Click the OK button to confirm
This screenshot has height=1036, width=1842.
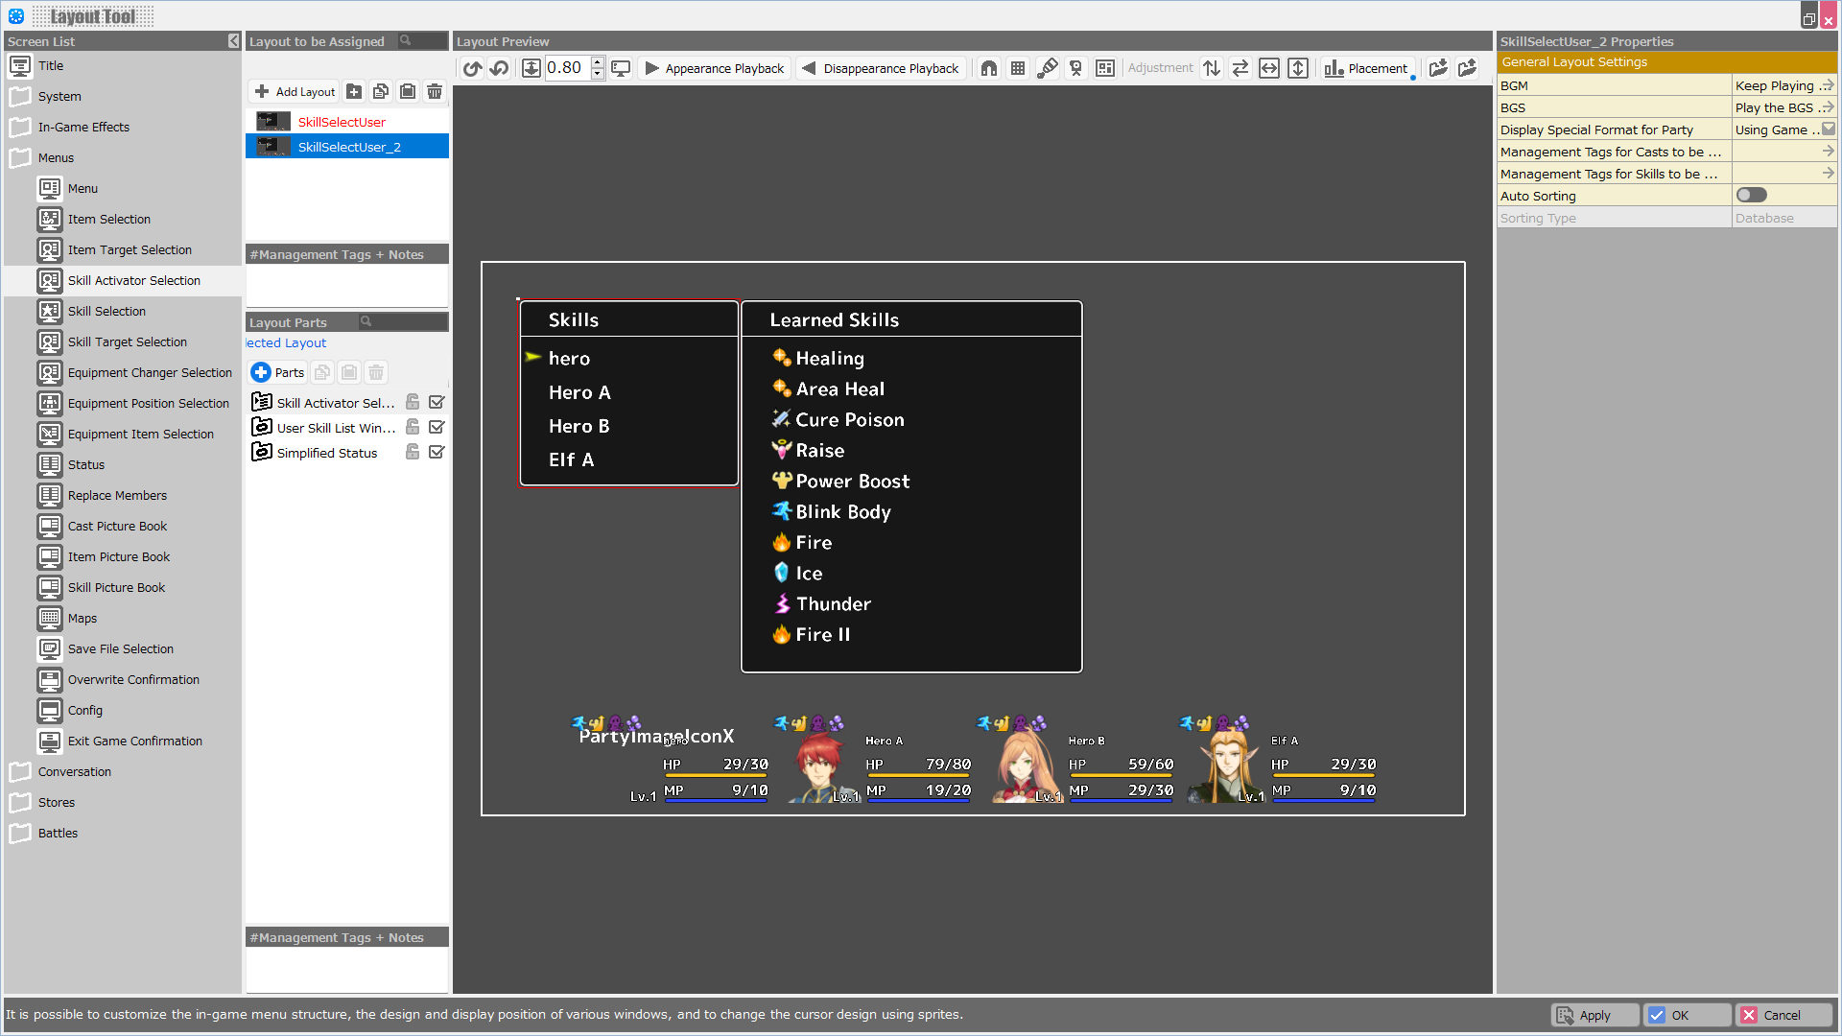point(1680,1013)
